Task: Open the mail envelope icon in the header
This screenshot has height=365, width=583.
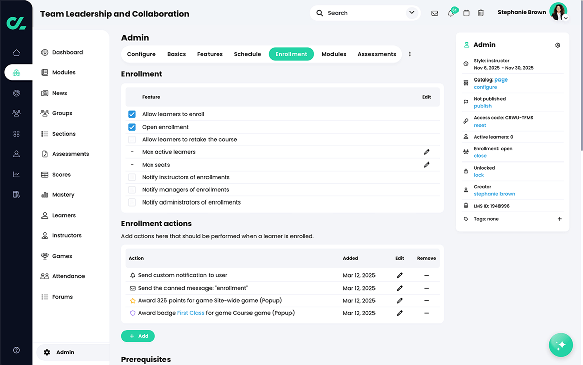Action: [435, 13]
